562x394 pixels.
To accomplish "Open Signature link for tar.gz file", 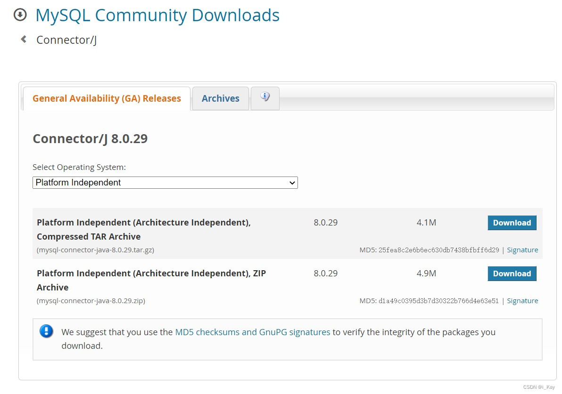I will coord(522,250).
